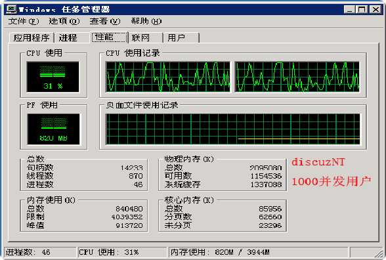Click the window resize grip in status bar
386x260 pixels.
click(x=379, y=254)
